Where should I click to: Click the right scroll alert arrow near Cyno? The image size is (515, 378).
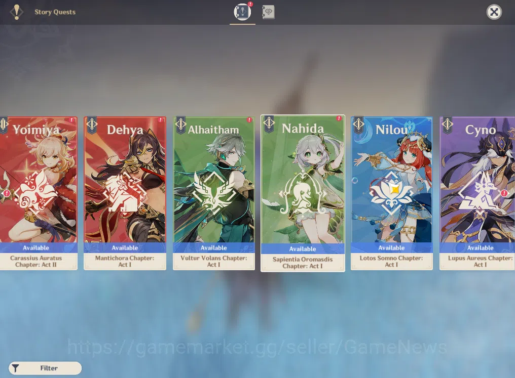[x=505, y=193]
